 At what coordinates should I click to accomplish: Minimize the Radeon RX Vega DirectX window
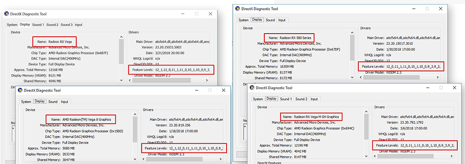click(182, 14)
